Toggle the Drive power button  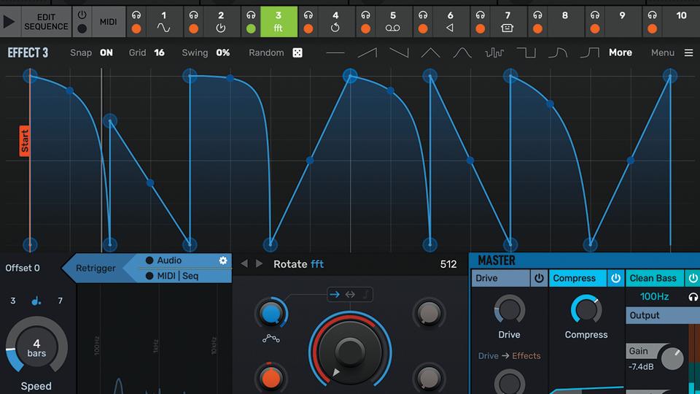(x=539, y=278)
